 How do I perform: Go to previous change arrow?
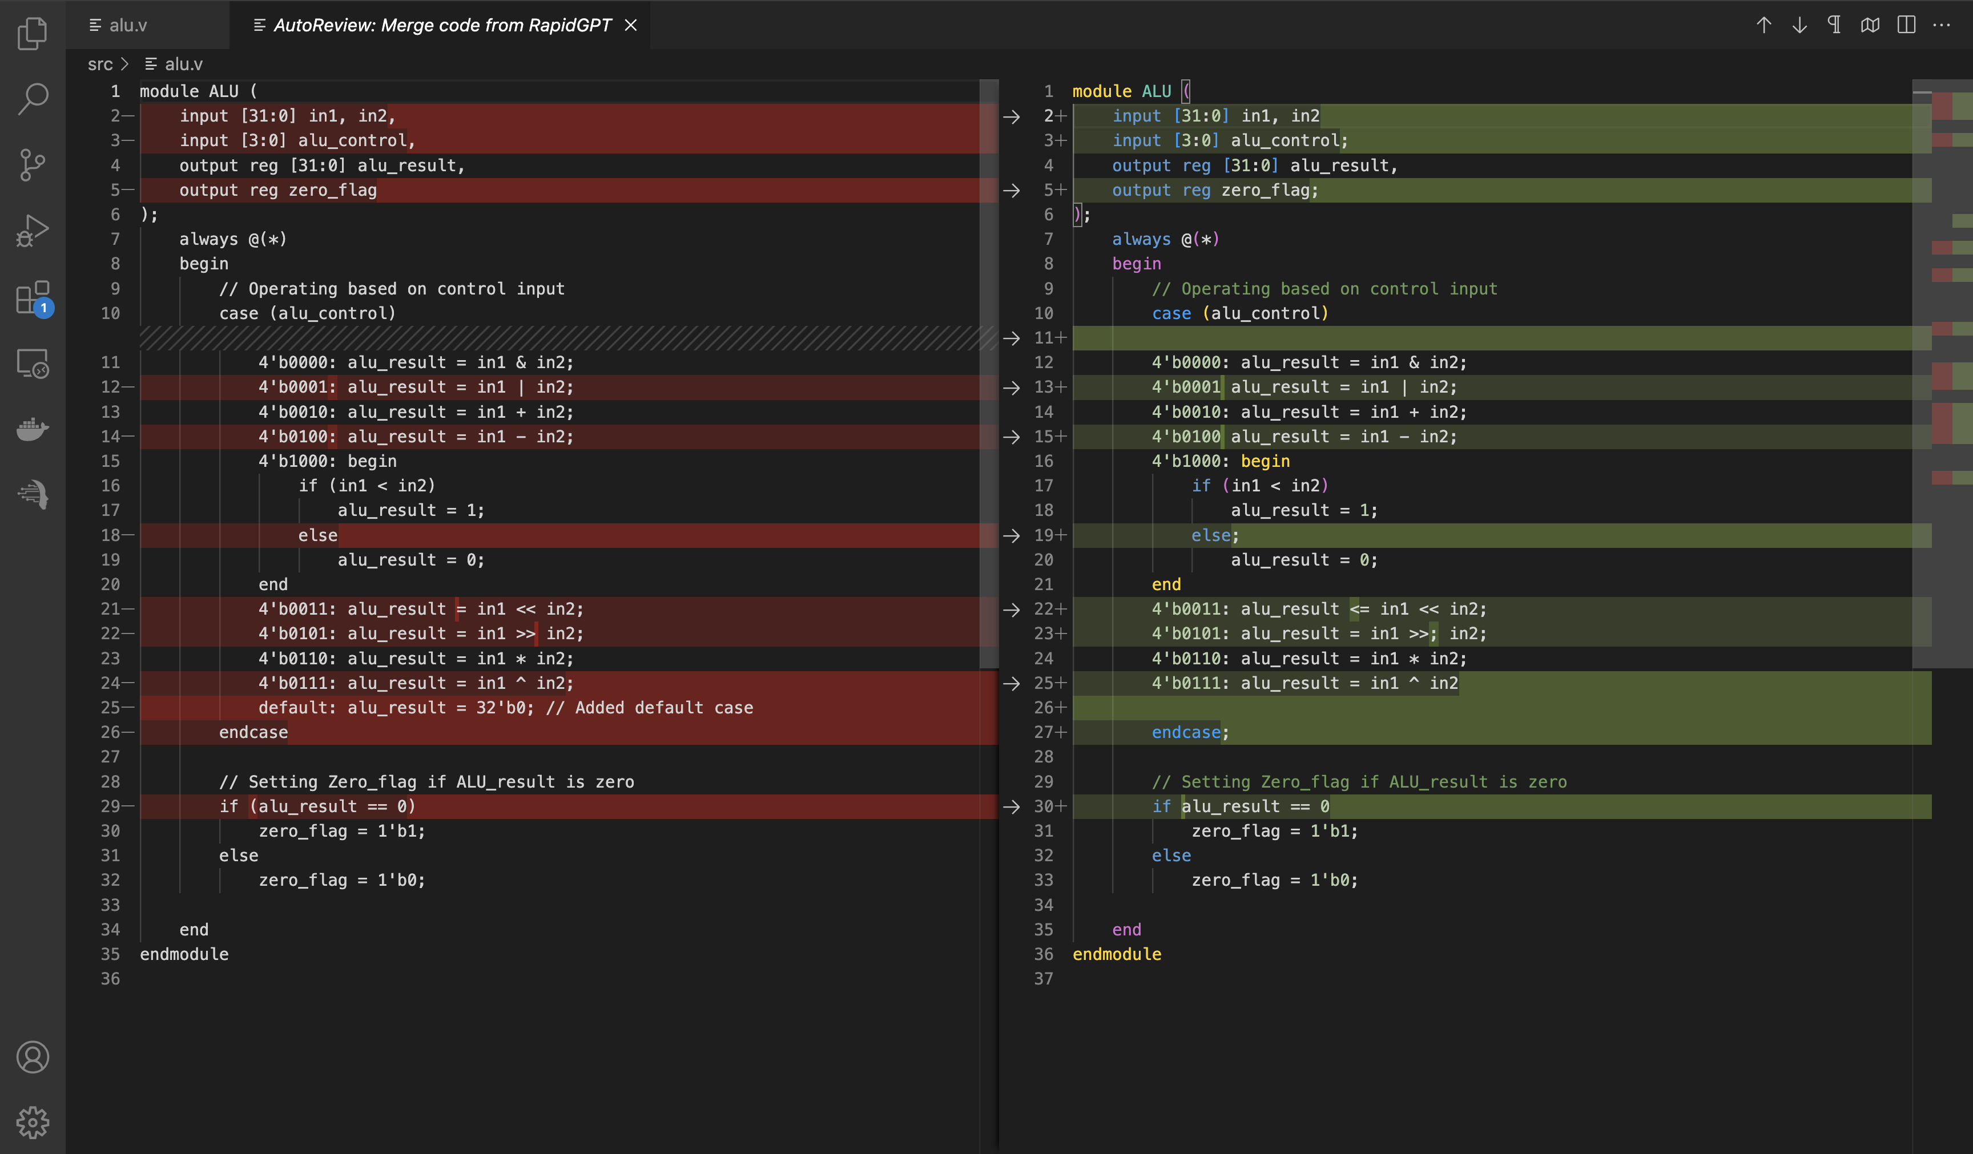(1763, 25)
